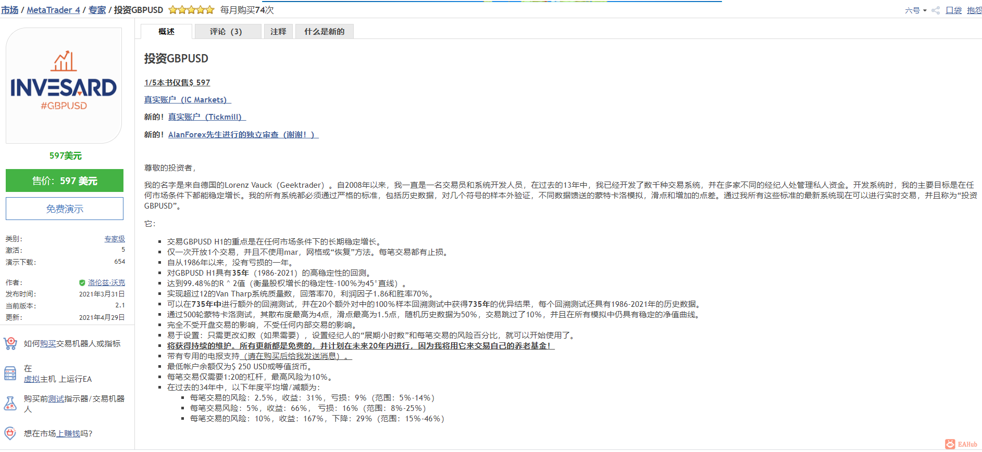Open the AlanForex先生进行的独立审查 link
This screenshot has width=982, height=452.
click(x=243, y=135)
